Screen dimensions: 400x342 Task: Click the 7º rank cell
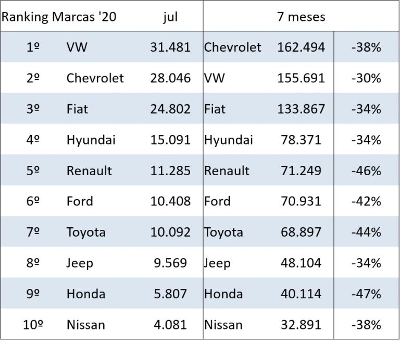(x=33, y=232)
